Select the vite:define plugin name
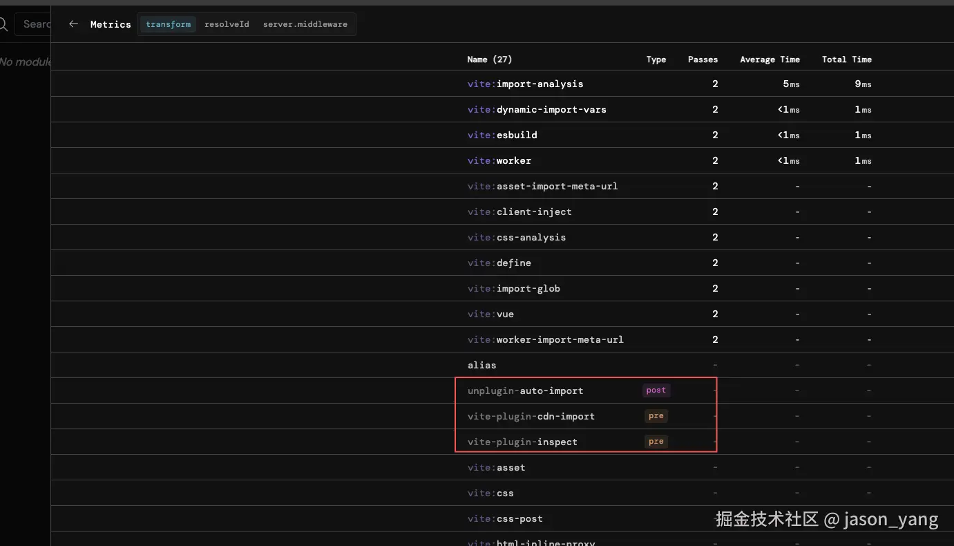The height and width of the screenshot is (546, 954). pos(499,263)
